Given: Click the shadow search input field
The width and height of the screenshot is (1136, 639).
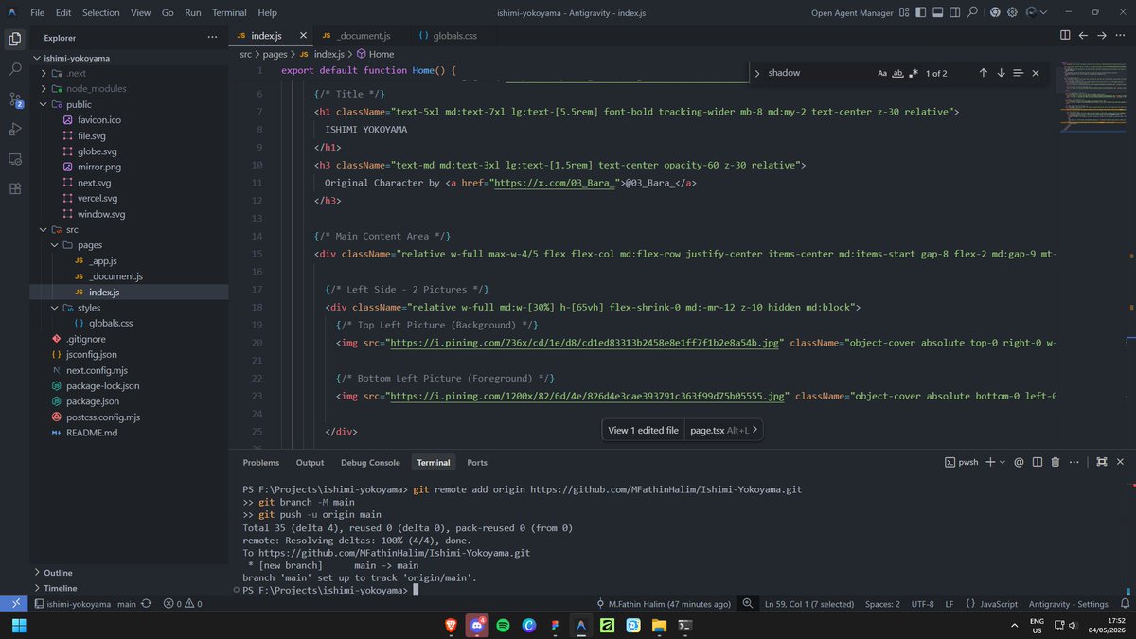Looking at the screenshot, I should [819, 73].
